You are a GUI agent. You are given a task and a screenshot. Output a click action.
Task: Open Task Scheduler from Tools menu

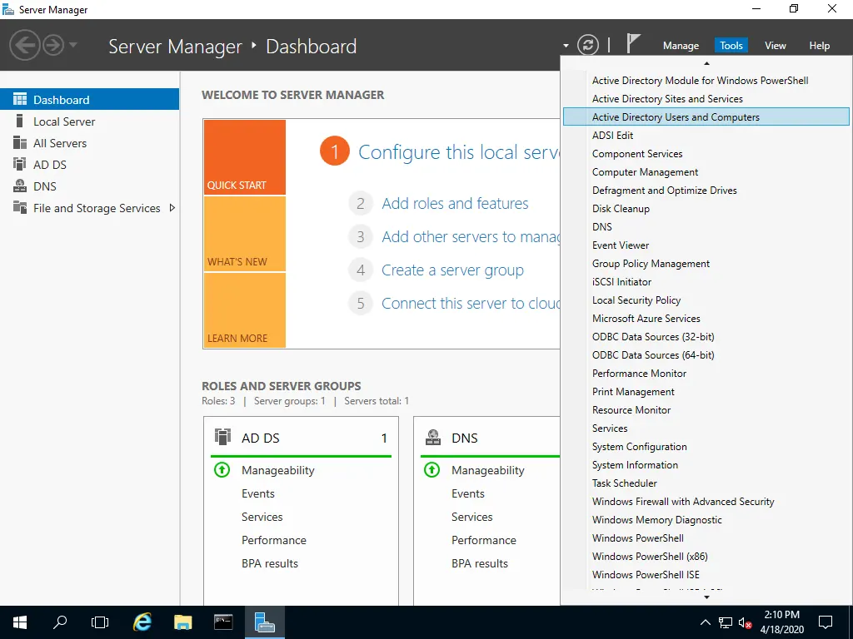click(706, 483)
